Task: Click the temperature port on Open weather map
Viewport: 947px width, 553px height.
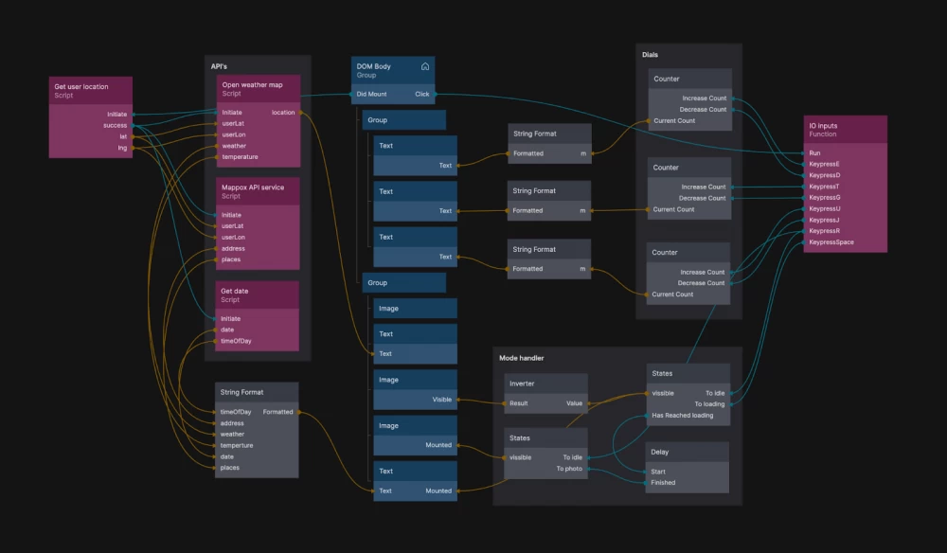Action: pos(240,157)
